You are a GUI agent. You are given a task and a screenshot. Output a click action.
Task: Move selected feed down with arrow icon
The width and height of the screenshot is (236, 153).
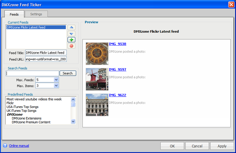(x=71, y=34)
